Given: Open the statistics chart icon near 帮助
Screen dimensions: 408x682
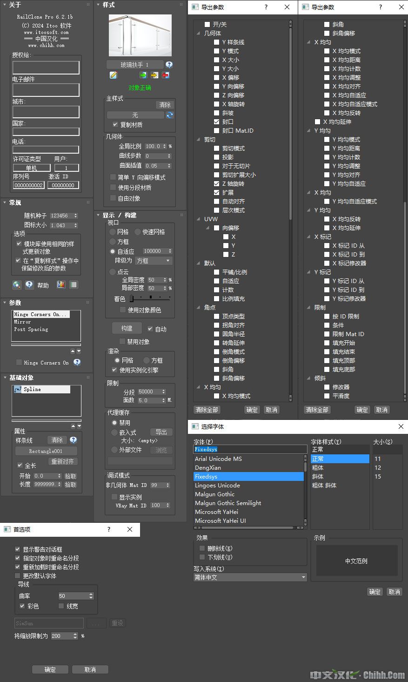Looking at the screenshot, I should point(61,284).
